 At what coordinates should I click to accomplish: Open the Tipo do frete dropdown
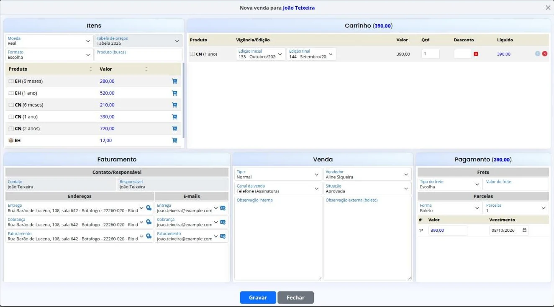[x=450, y=184]
